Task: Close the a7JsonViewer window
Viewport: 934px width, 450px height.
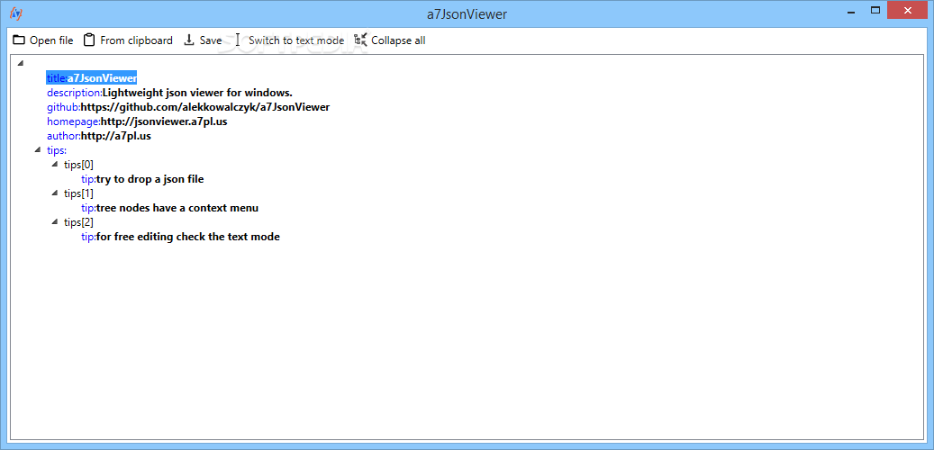Action: 908,10
